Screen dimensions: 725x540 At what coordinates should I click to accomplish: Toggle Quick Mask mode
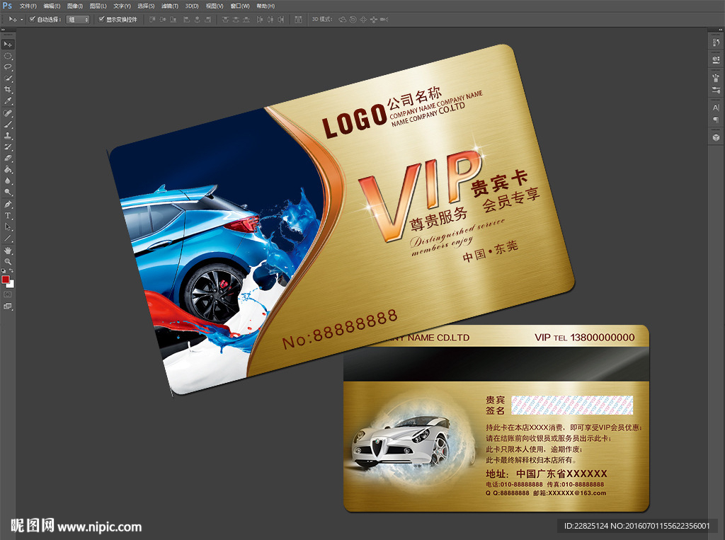(8, 294)
